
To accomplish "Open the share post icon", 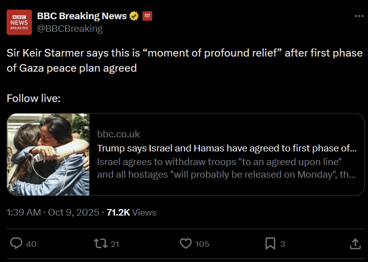I will tap(355, 244).
